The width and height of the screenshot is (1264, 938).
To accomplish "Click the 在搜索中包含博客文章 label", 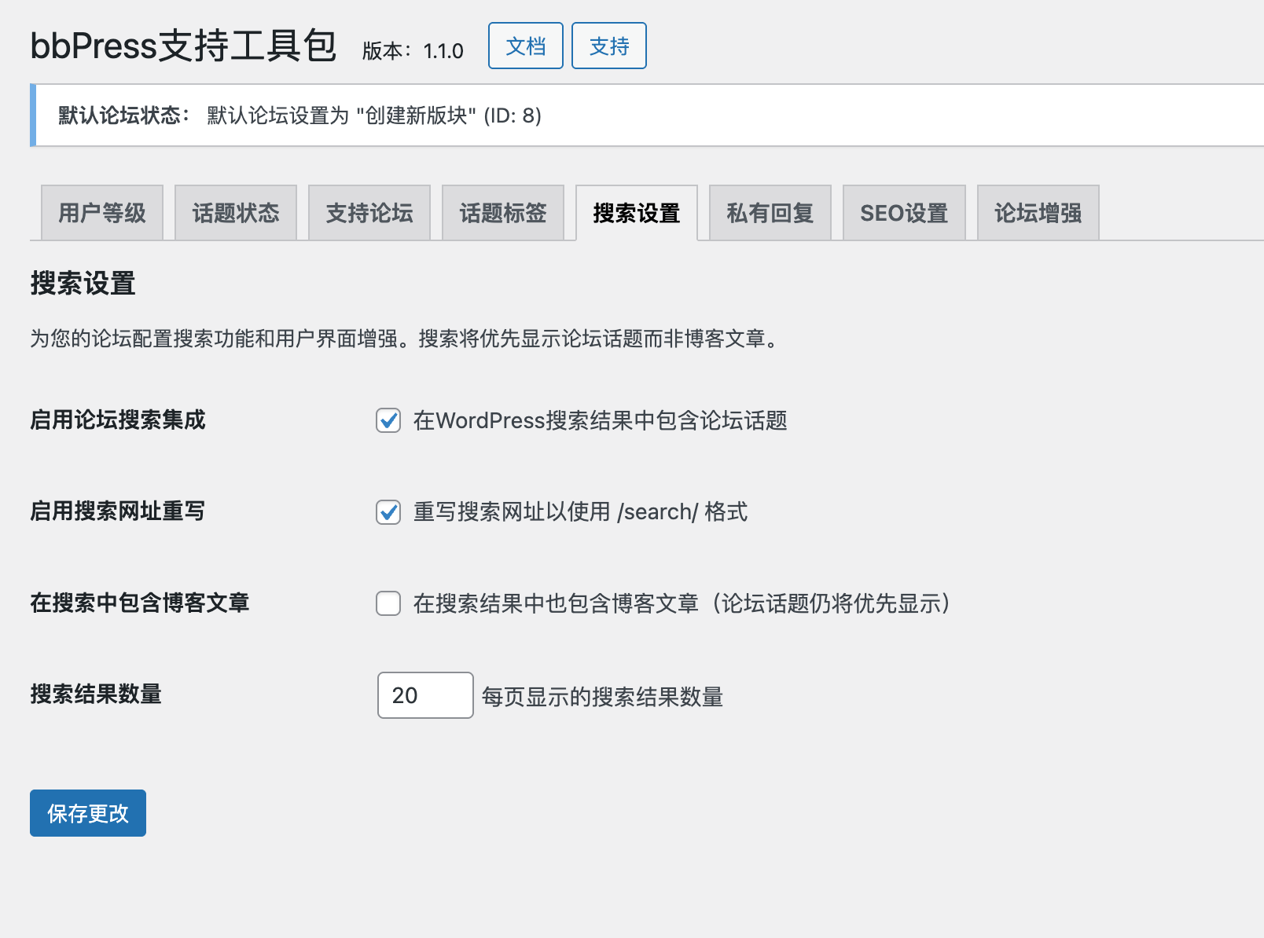I will coord(140,603).
